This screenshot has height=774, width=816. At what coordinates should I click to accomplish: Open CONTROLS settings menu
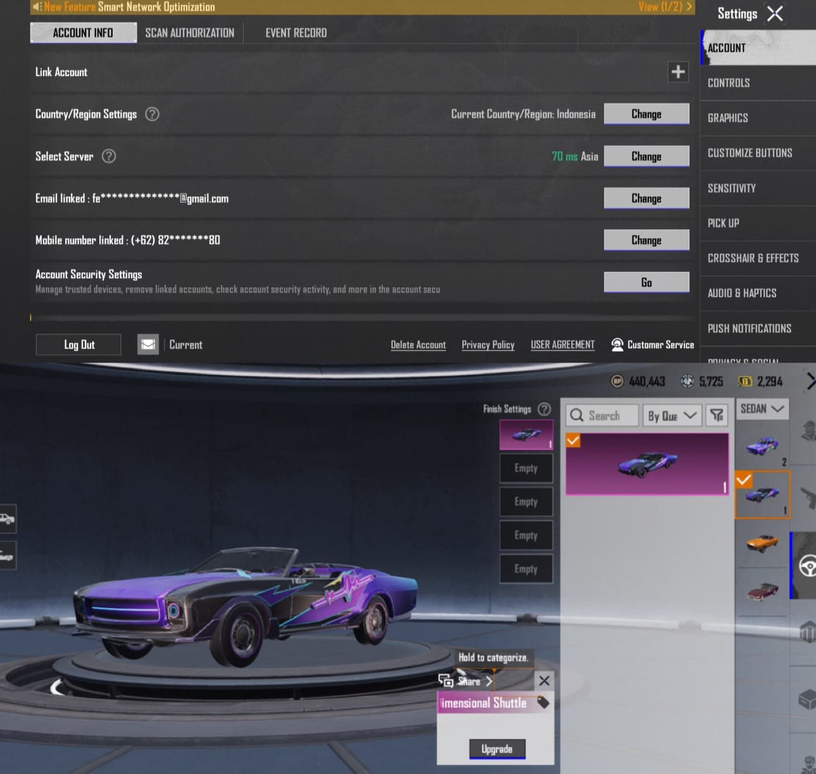(758, 83)
